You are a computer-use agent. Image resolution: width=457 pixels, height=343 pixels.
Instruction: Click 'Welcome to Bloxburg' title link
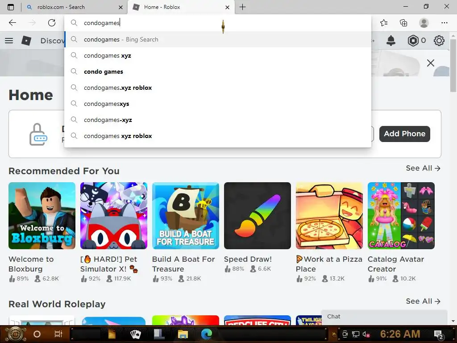(31, 264)
